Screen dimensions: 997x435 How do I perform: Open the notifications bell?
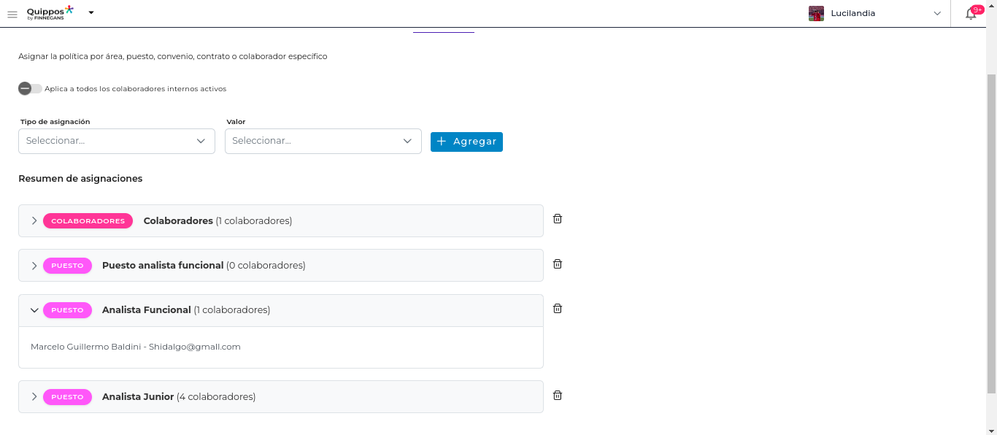971,14
